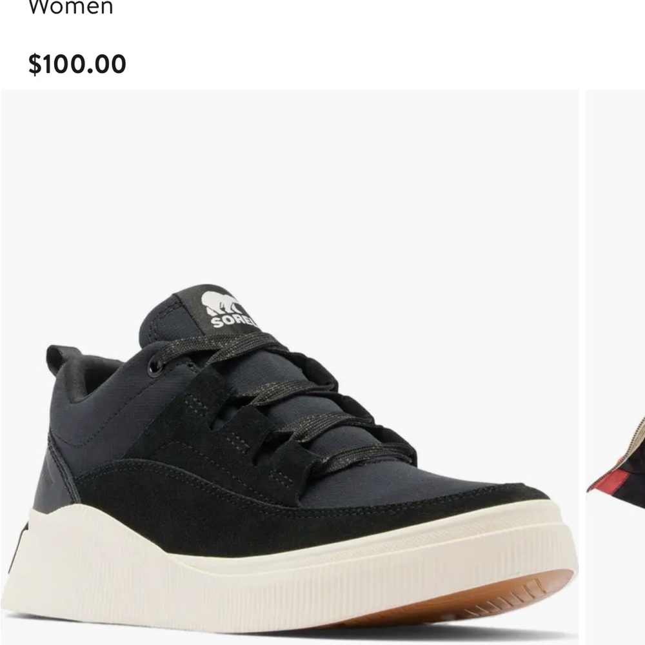Click the SOREL polar bear logo on tongue
This screenshot has height=645, width=645.
221,304
